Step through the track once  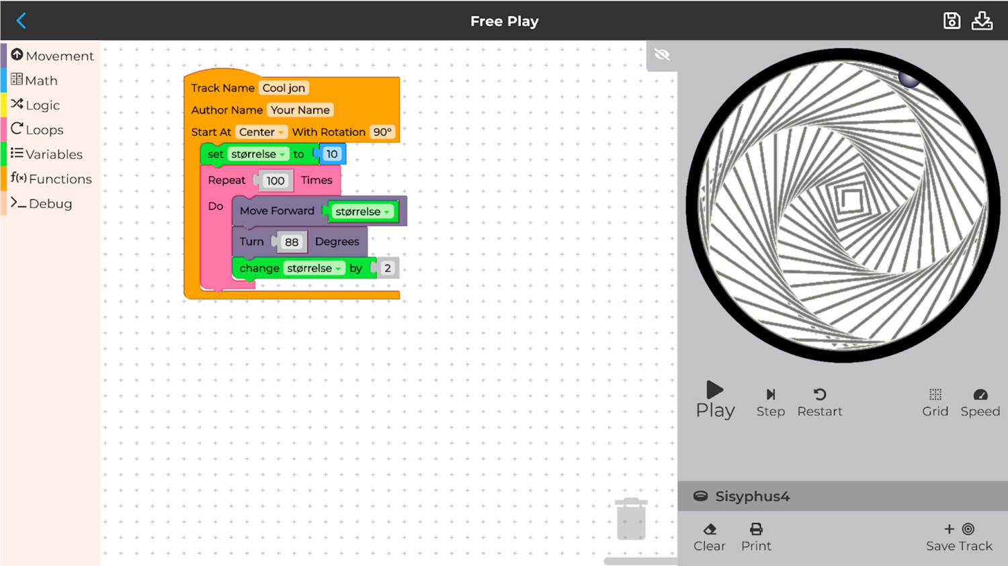click(x=770, y=402)
